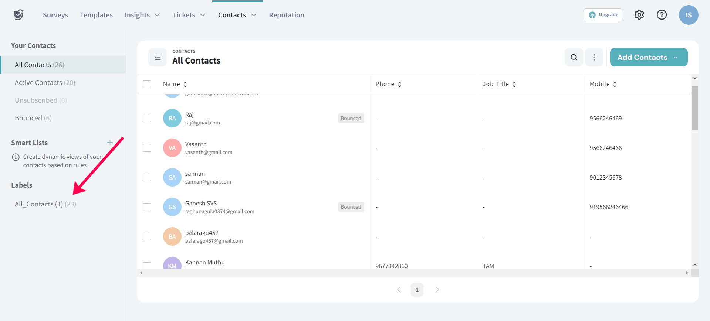Image resolution: width=710 pixels, height=321 pixels.
Task: Collapse the sidebar with the panel toggle icon
Action: (158, 57)
